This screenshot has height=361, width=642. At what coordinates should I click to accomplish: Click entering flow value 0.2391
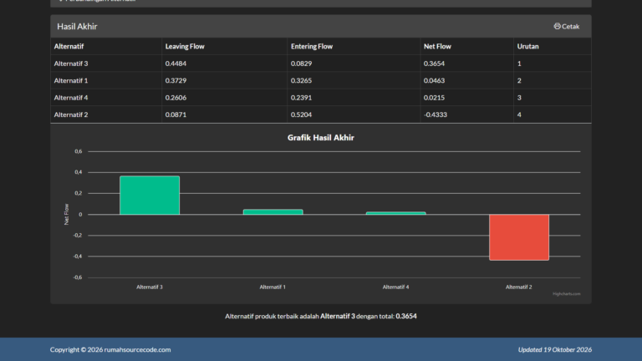pos(301,98)
